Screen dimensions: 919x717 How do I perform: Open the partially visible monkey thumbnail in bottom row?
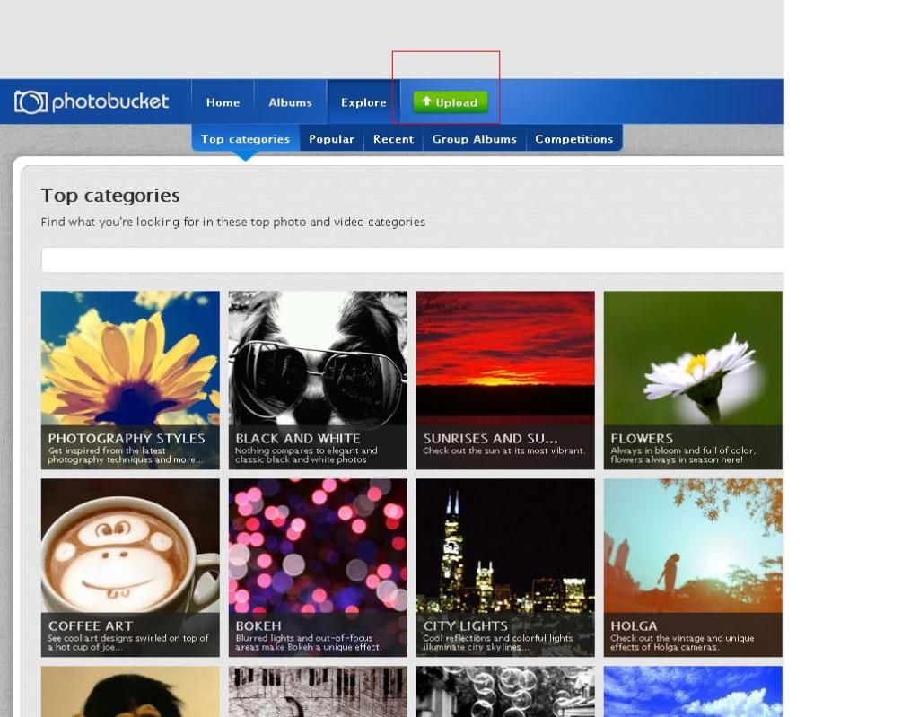click(130, 692)
